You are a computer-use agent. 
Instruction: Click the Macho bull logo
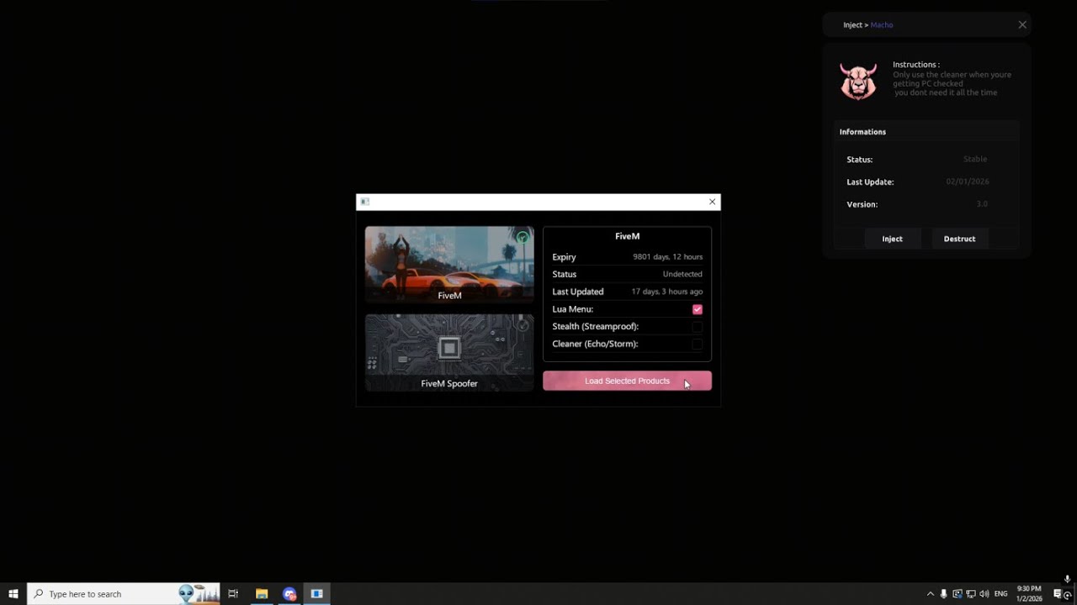[x=858, y=81]
